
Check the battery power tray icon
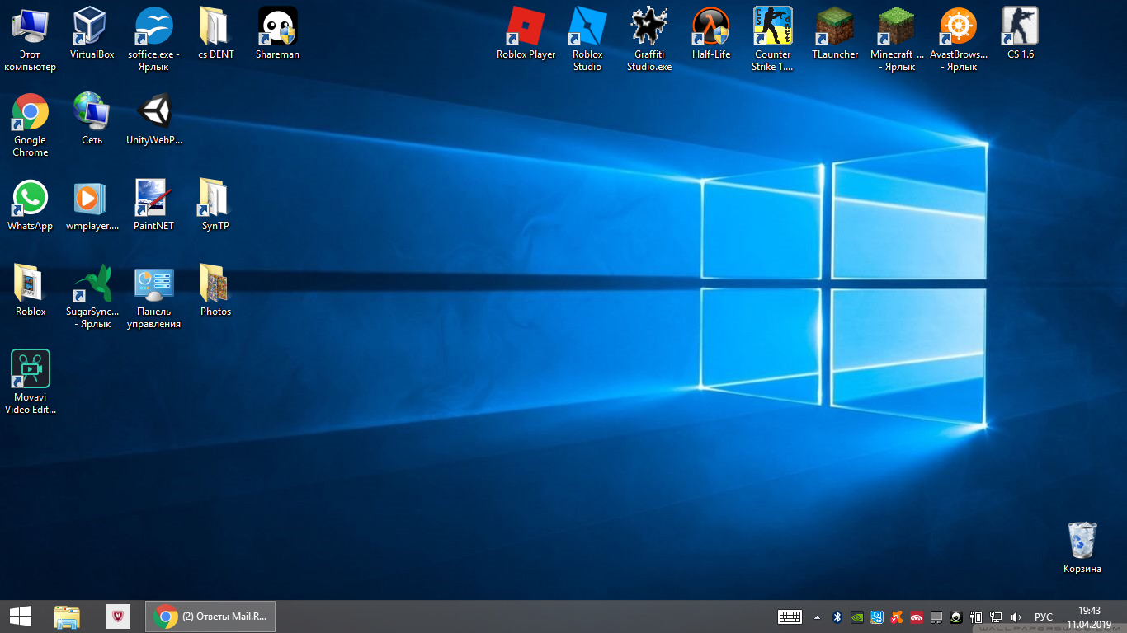point(975,617)
